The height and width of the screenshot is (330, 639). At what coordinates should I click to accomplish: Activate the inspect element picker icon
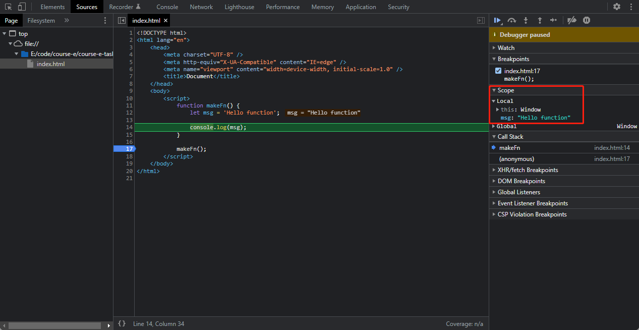click(9, 7)
